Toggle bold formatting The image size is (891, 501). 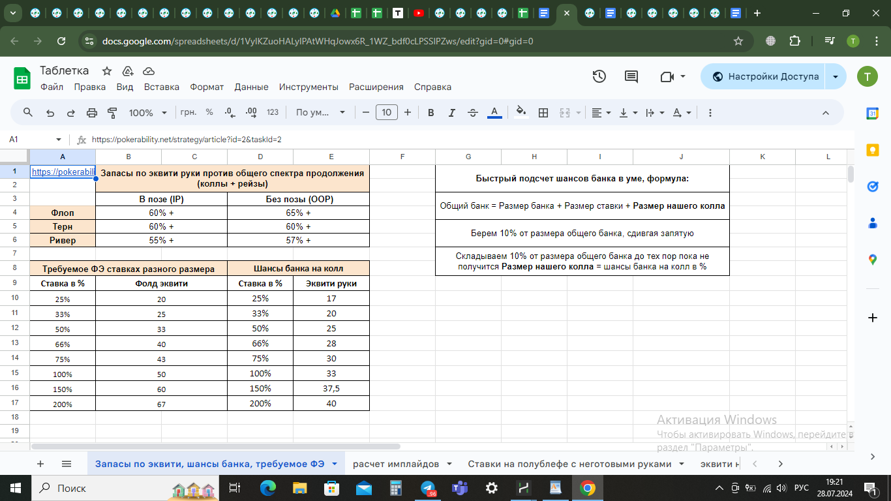[x=430, y=112]
